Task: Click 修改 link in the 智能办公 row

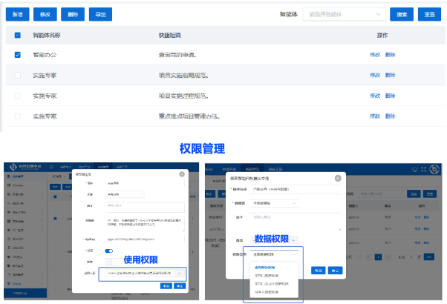Action: [373, 55]
